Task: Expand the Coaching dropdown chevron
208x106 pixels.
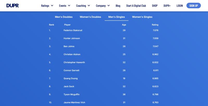Action: 89,6
